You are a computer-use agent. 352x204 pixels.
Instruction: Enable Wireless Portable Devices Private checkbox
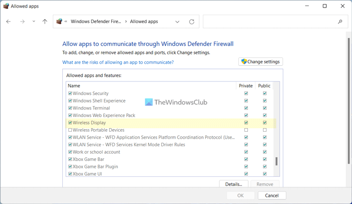pos(246,130)
